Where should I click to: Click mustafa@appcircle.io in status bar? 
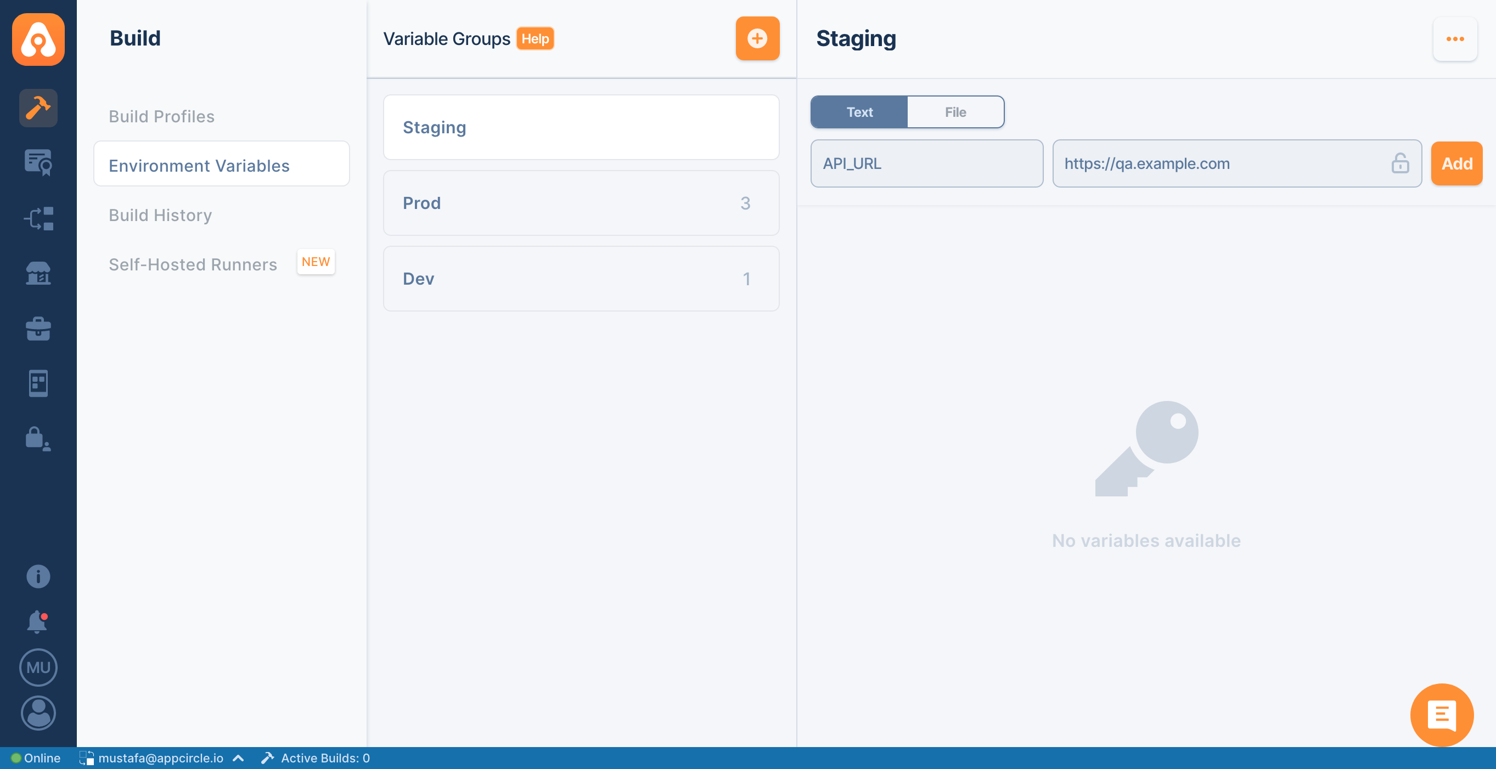tap(161, 758)
